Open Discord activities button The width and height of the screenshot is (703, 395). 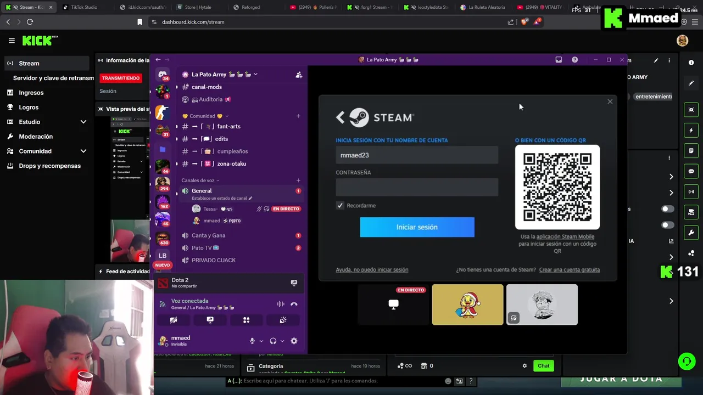point(246,320)
